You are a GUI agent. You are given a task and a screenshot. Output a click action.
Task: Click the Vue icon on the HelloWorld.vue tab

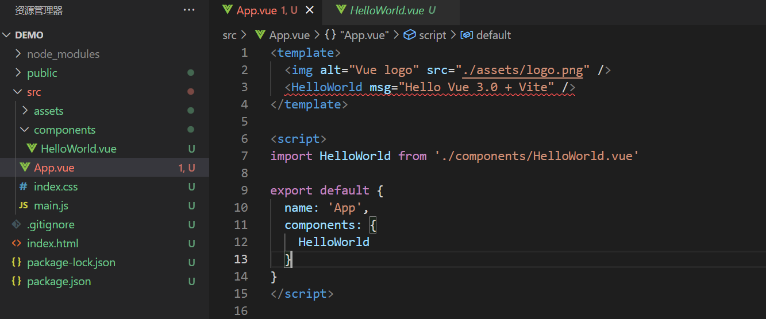[341, 10]
